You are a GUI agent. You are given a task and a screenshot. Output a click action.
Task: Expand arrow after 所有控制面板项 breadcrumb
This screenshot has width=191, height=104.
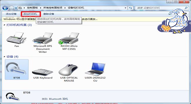65,8
